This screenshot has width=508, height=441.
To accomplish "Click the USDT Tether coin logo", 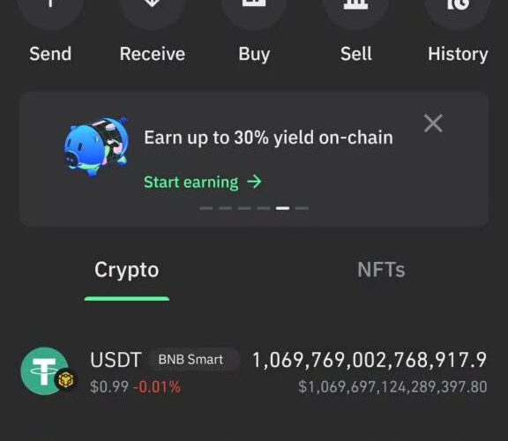I will click(45, 371).
